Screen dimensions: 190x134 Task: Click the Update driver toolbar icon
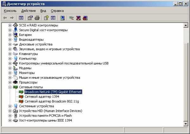point(71,18)
